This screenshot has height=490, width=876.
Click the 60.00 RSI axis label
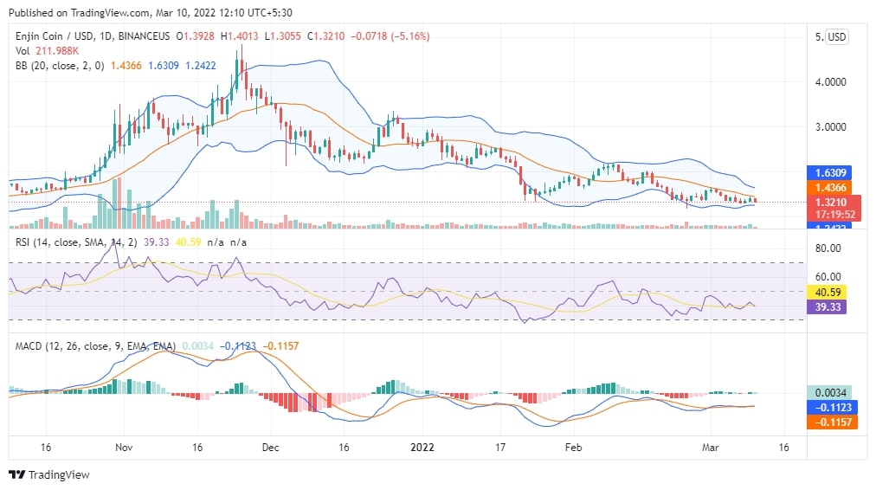pyautogui.click(x=828, y=276)
